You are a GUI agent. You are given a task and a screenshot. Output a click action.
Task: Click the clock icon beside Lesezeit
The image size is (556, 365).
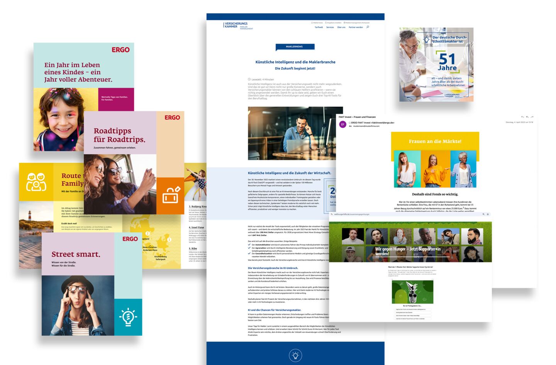pyautogui.click(x=249, y=79)
